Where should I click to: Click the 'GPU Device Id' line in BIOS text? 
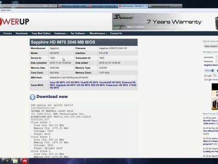point(52,105)
